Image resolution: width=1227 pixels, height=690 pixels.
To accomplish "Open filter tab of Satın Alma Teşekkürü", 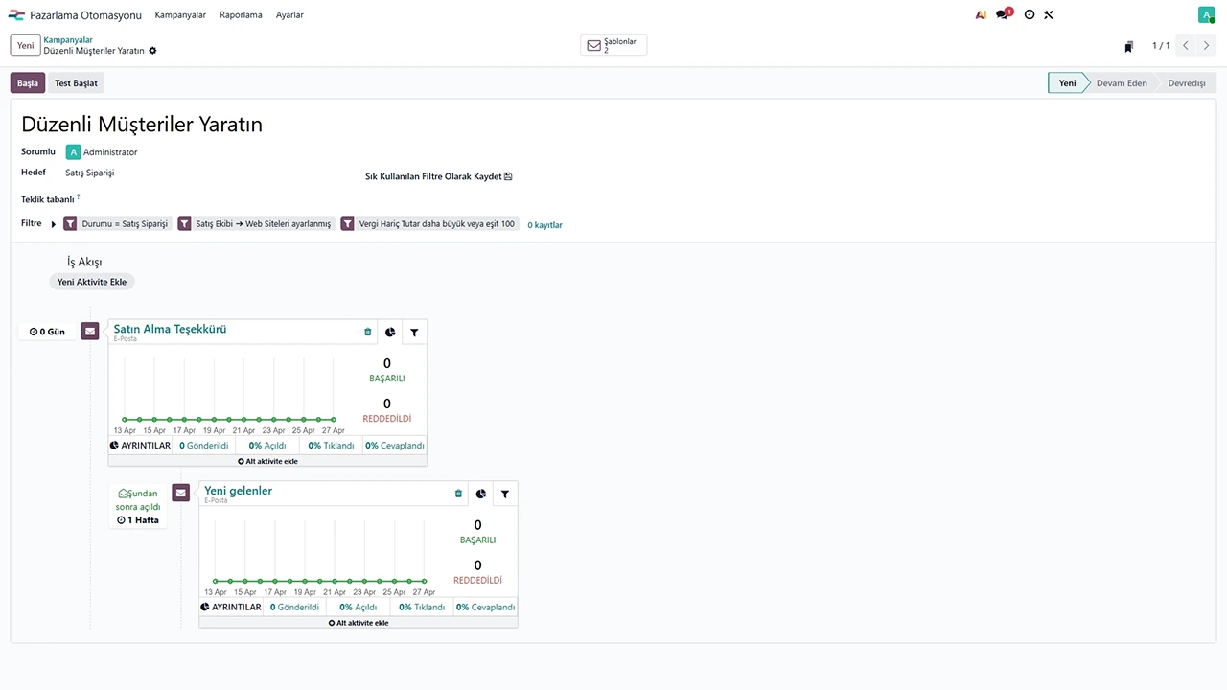I will tap(414, 332).
